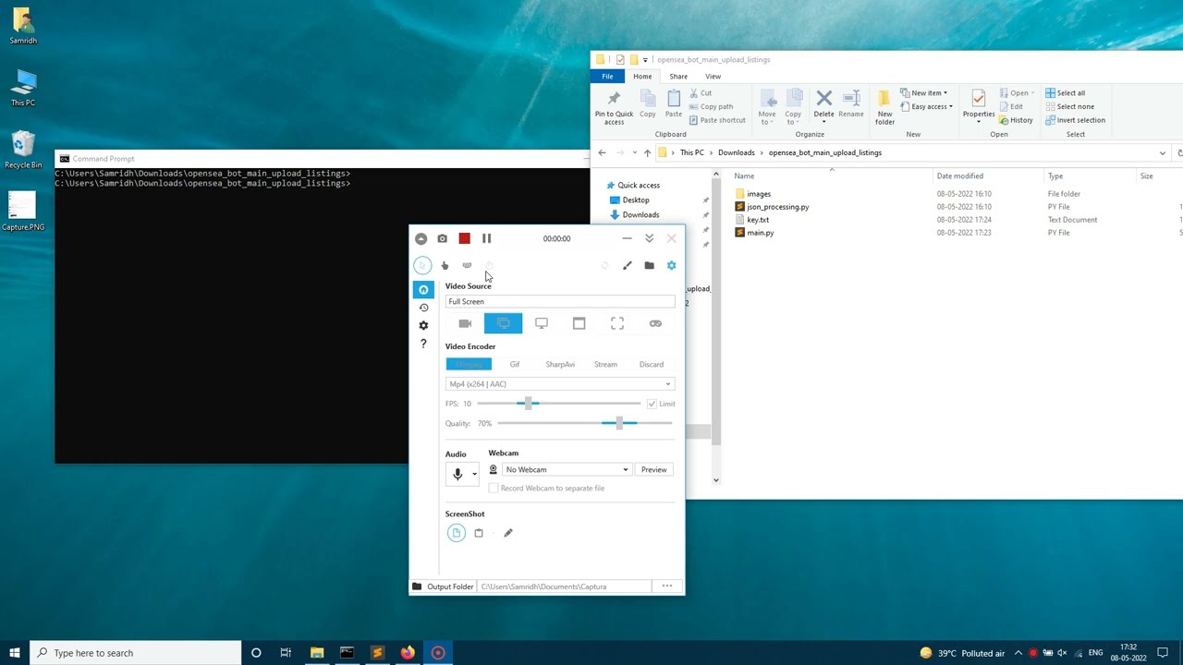This screenshot has width=1183, height=665.
Task: Toggle the keystrokes overlay keyboard icon
Action: point(467,265)
